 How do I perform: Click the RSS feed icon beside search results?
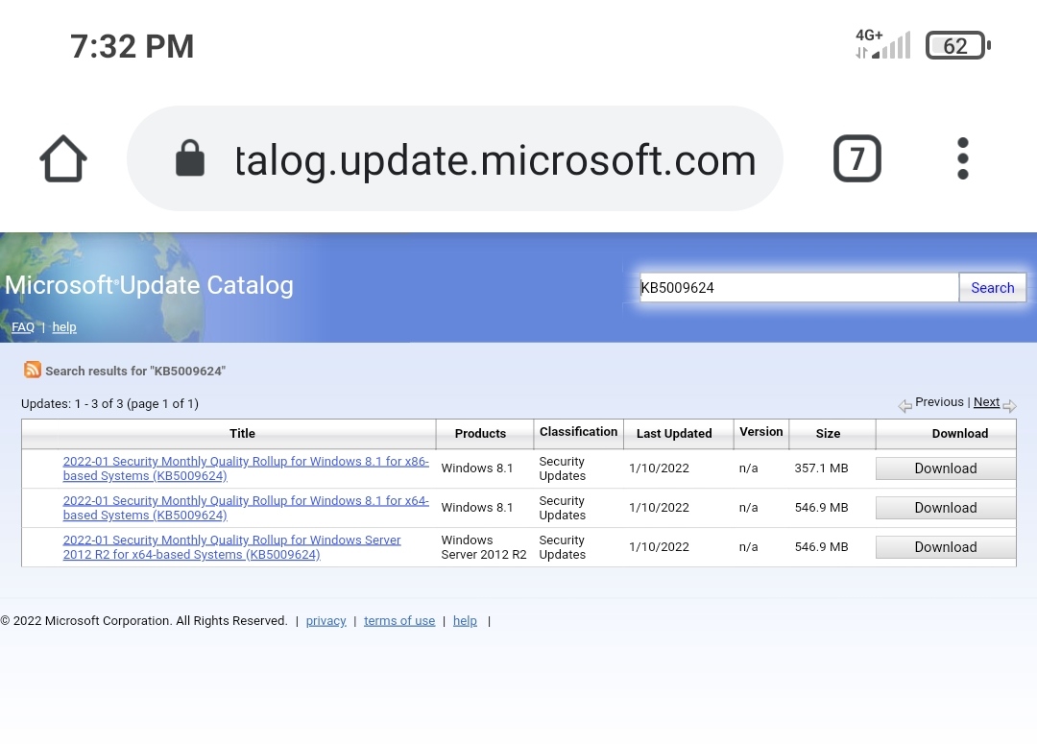coord(33,370)
